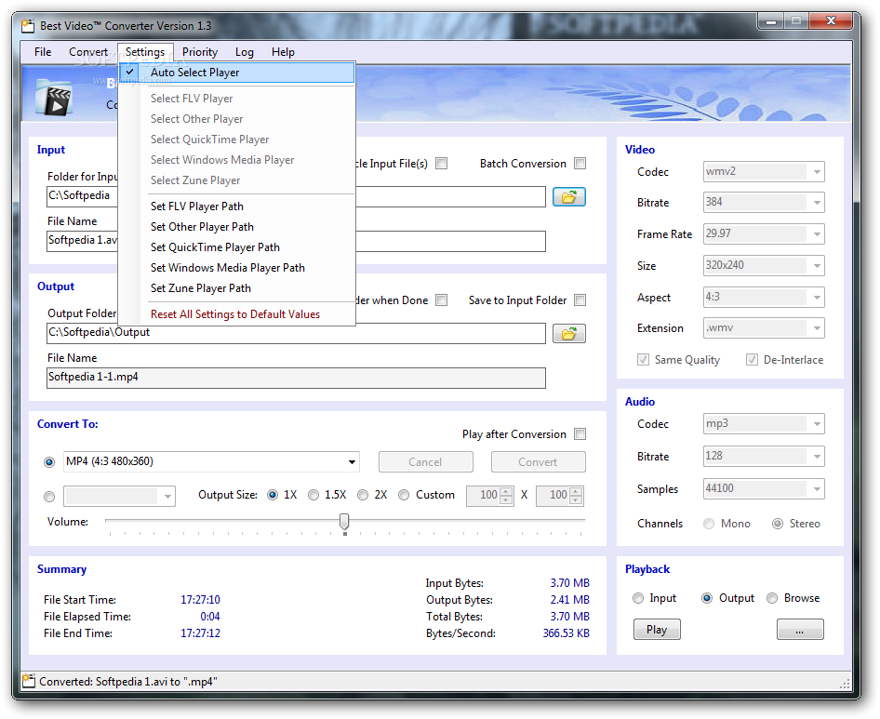Toggle De-Interlace checkbox
Viewport: 880px width, 719px height.
coord(752,360)
